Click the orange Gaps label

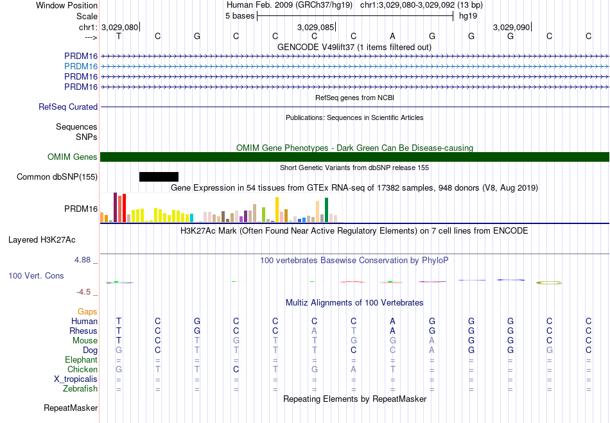pos(87,312)
